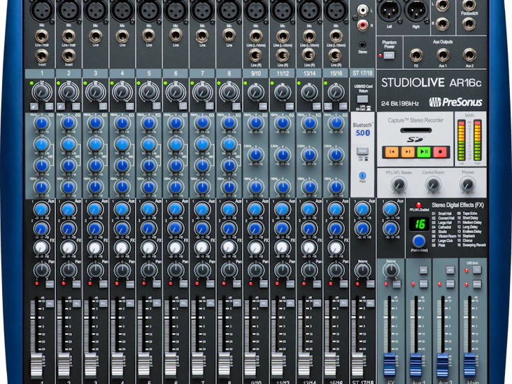The height and width of the screenshot is (384, 512).
Task: Click the Main left LED meter
Action: 462,140
